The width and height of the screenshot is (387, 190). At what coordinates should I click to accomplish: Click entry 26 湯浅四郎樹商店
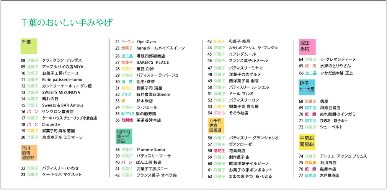pos(140,56)
